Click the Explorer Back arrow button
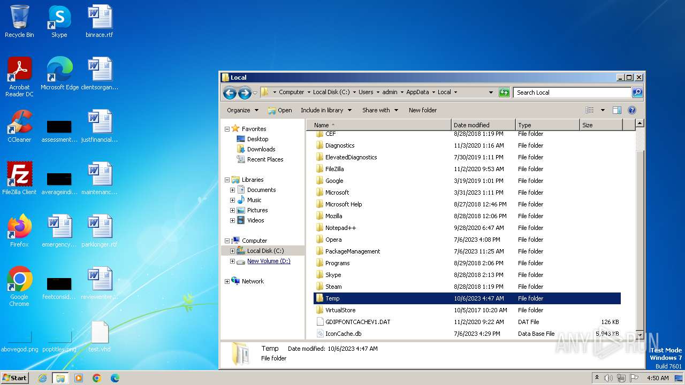 230,93
